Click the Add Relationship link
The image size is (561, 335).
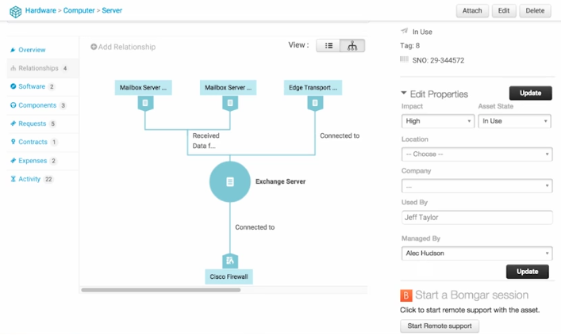pos(123,47)
